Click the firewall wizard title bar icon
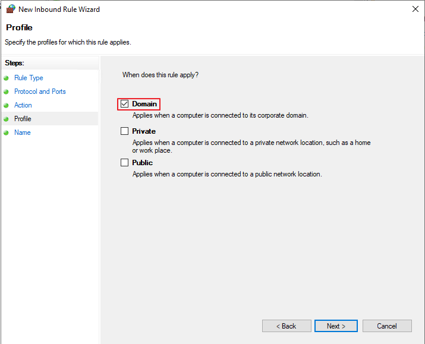 tap(11, 9)
